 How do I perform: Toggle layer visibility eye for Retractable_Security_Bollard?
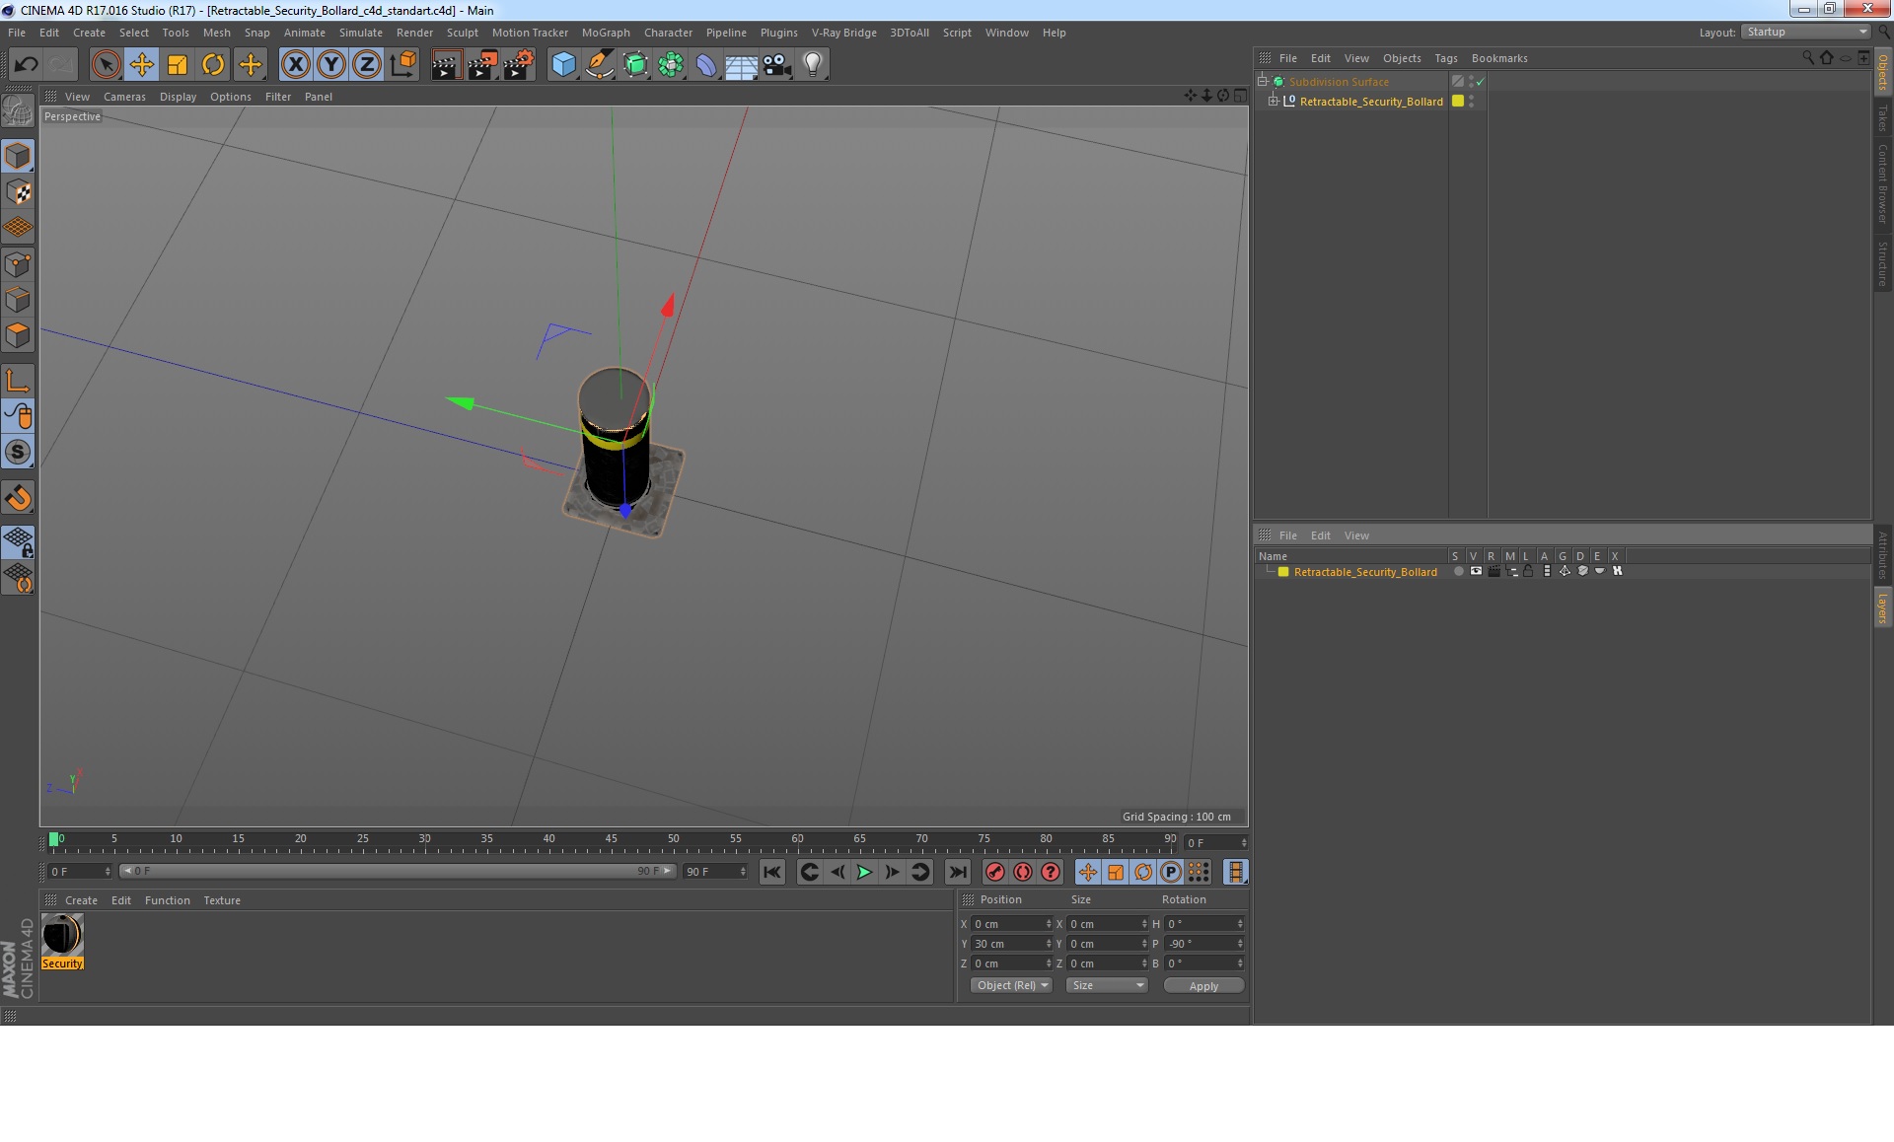(x=1476, y=571)
